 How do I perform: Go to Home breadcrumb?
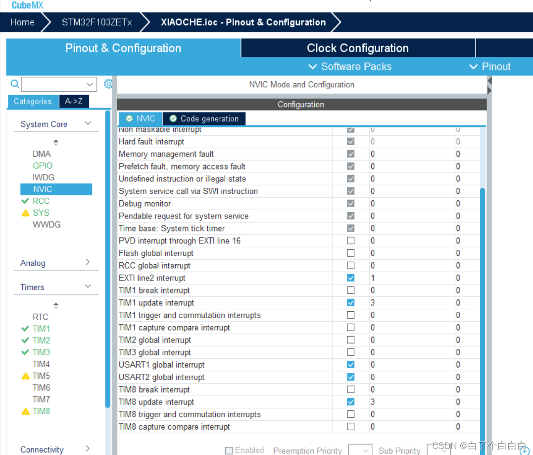coord(22,22)
